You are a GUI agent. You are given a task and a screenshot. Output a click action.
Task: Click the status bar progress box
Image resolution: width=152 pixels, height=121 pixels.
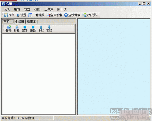pos(44,118)
